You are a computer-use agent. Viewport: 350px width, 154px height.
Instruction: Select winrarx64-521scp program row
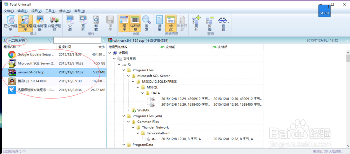pyautogui.click(x=54, y=72)
